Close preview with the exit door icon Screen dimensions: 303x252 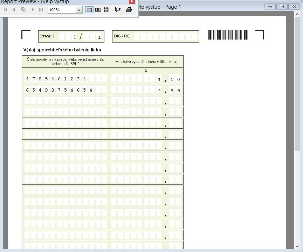[118, 10]
